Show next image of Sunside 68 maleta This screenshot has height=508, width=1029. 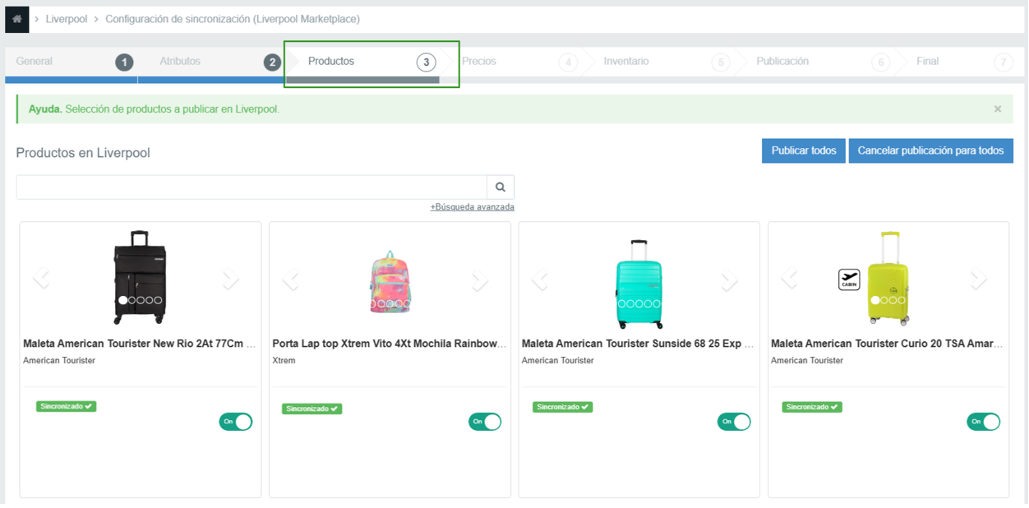729,280
